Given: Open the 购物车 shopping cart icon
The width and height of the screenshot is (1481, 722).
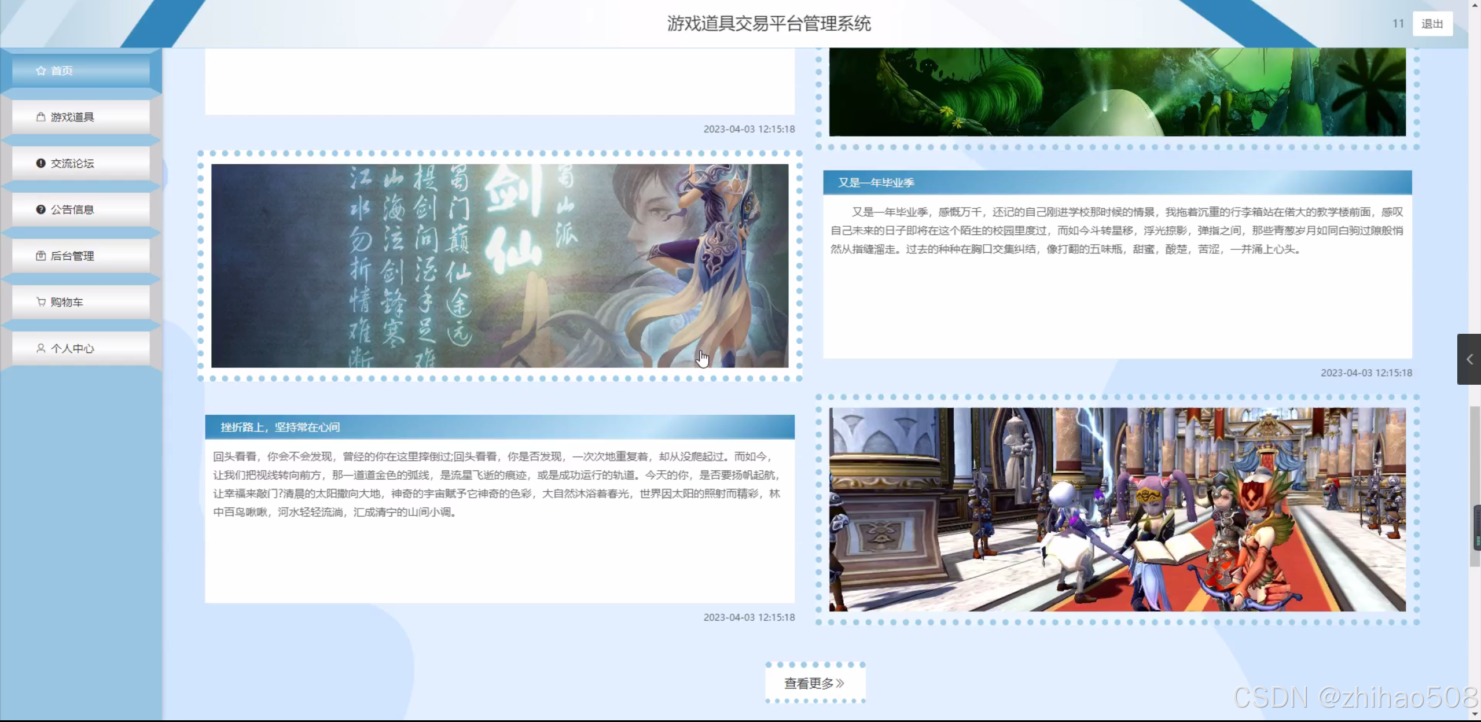Looking at the screenshot, I should pyautogui.click(x=40, y=301).
